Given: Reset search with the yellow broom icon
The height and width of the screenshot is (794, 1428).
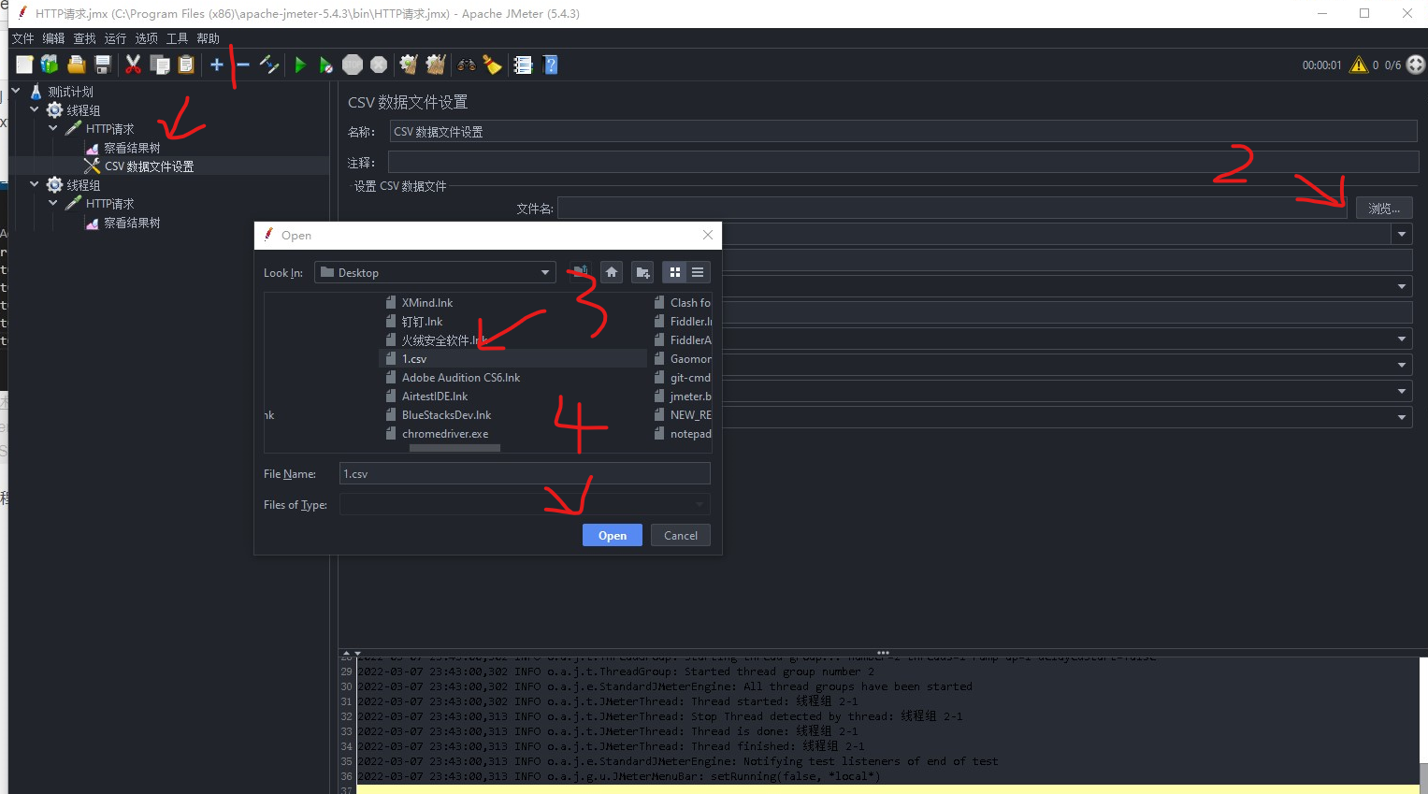Looking at the screenshot, I should tap(492, 65).
